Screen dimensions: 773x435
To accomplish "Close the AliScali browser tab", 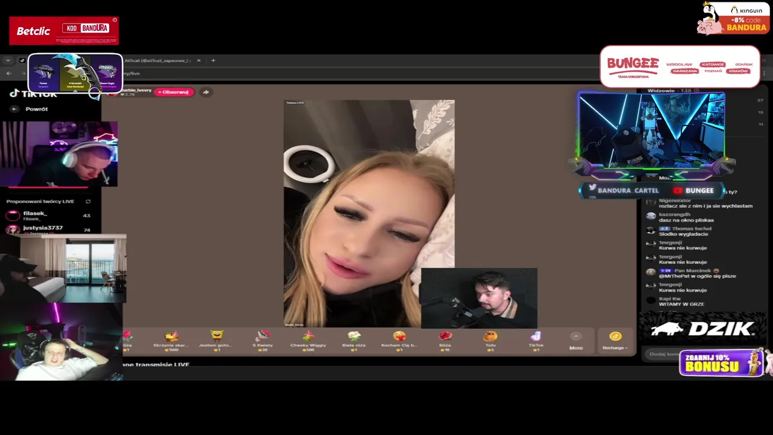I will 198,60.
